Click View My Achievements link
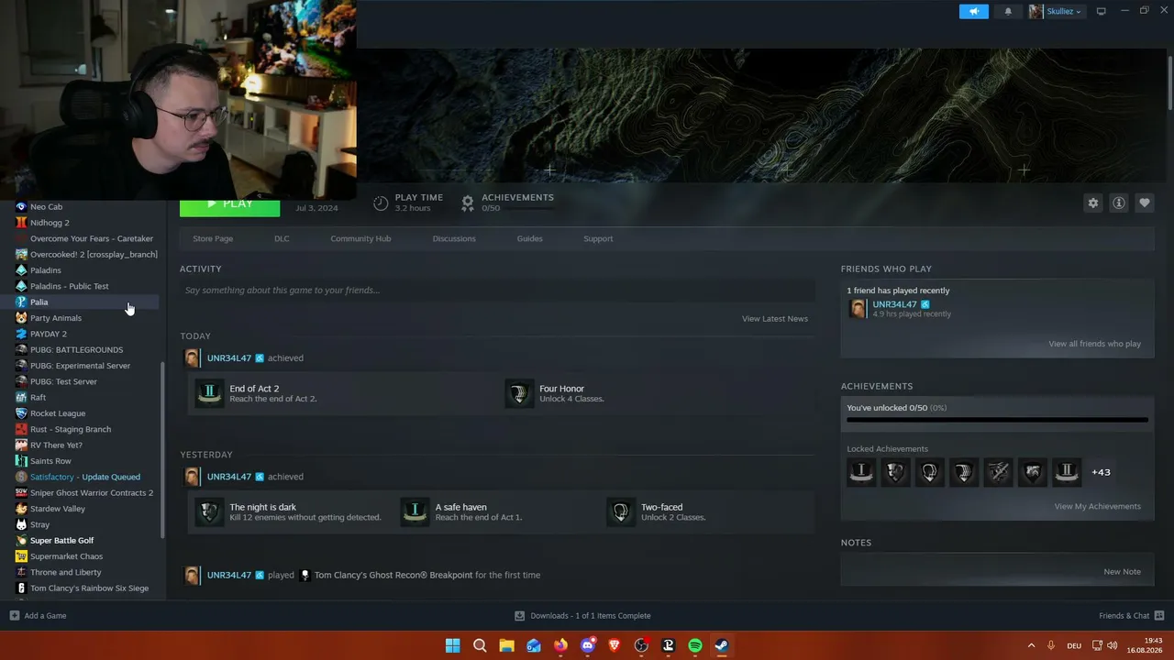Viewport: 1174px width, 660px height. coord(1098,506)
